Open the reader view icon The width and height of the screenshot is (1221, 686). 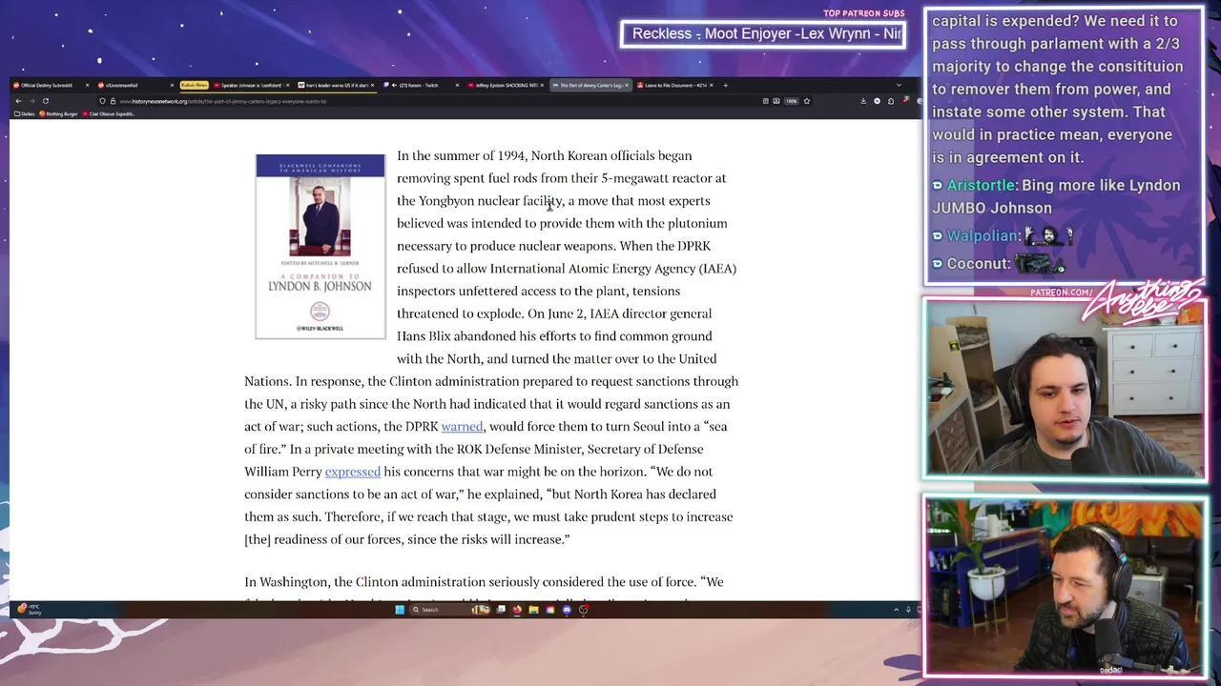pyautogui.click(x=765, y=101)
